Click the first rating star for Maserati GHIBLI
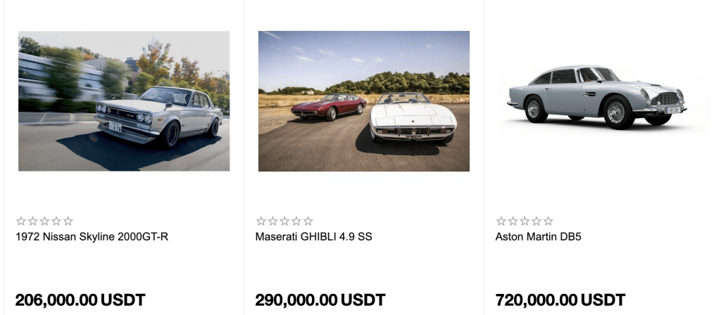The width and height of the screenshot is (721, 315). (x=261, y=221)
